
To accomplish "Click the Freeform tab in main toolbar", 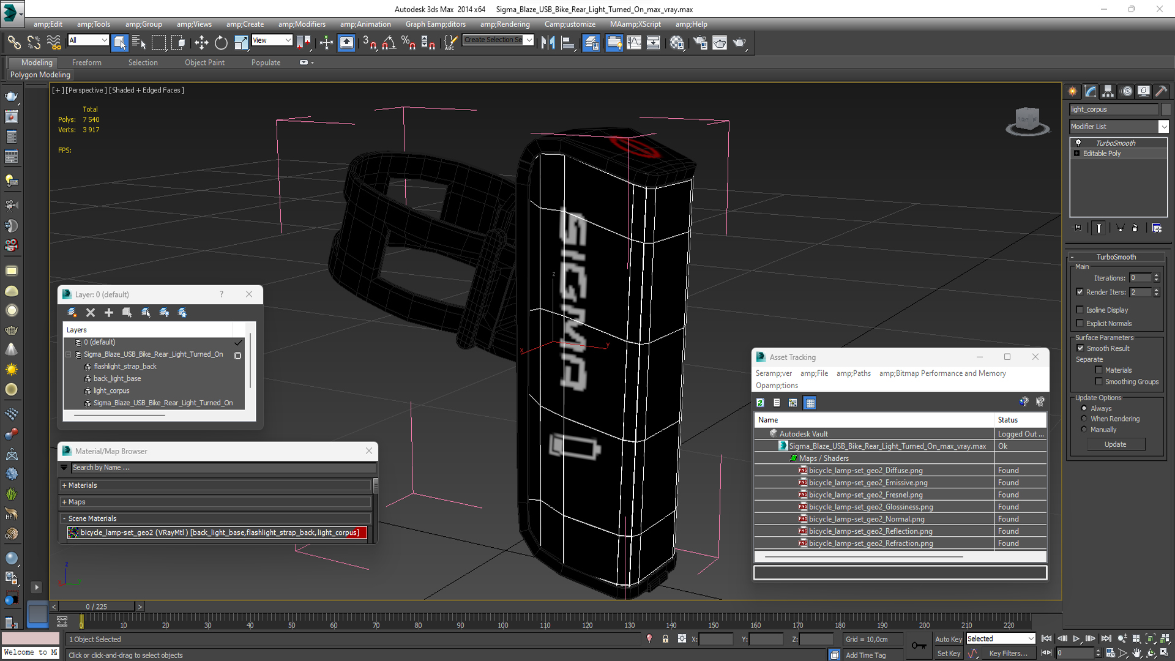I will pos(86,62).
